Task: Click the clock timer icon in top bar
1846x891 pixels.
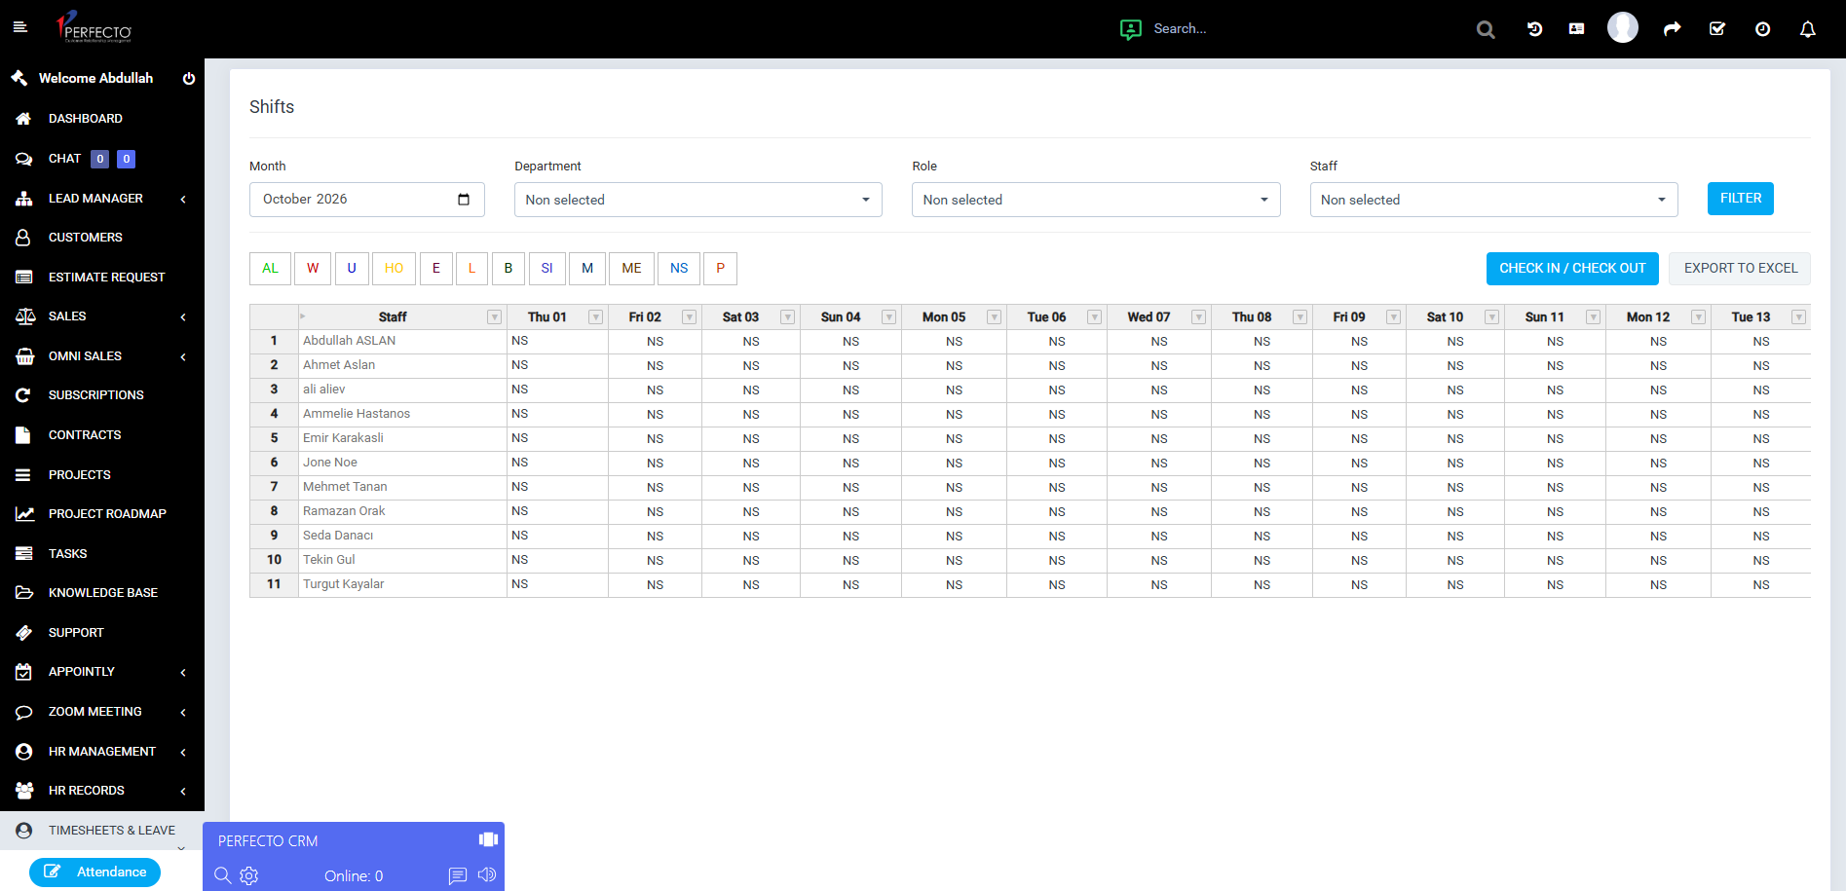Action: (x=1762, y=29)
